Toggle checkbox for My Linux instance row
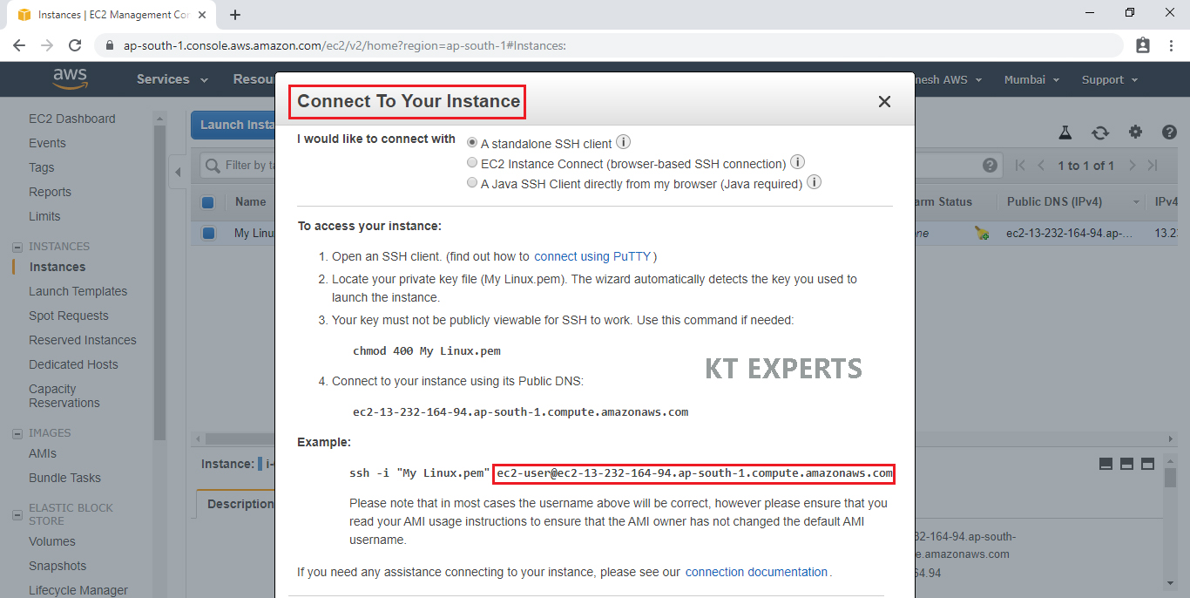Viewport: 1190px width, 598px height. click(208, 233)
